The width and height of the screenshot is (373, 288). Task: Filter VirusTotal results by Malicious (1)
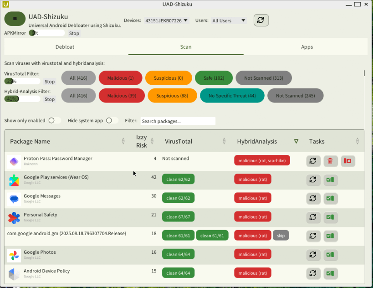120,78
